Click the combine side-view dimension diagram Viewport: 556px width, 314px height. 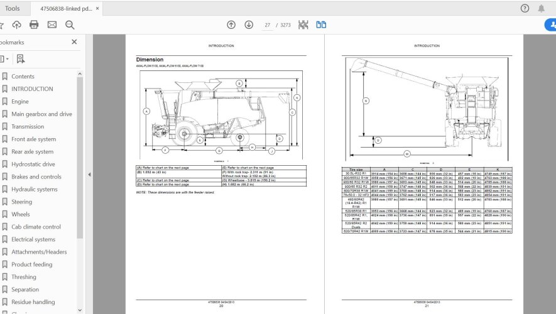pyautogui.click(x=221, y=115)
